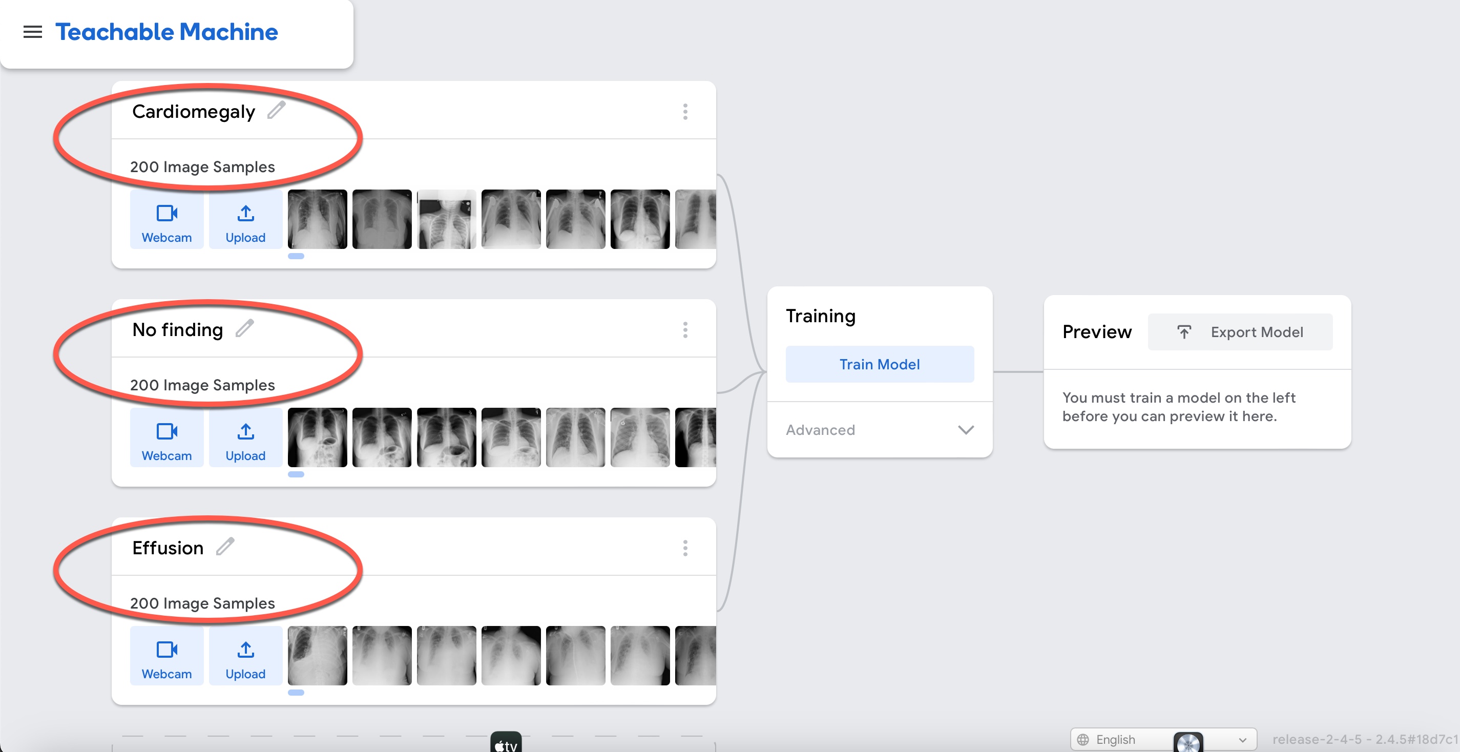
Task: Click the Export Model button
Action: [1240, 332]
